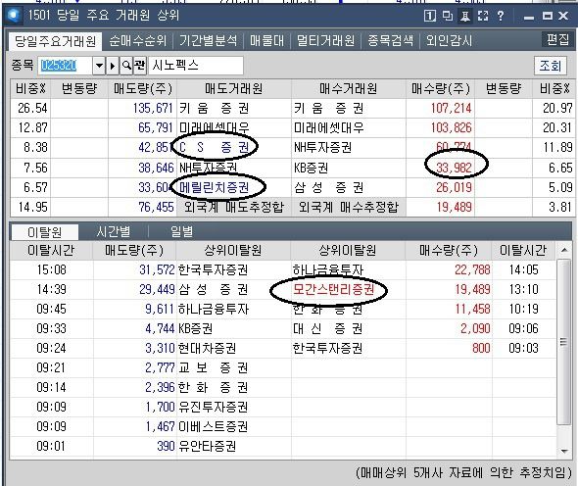Click the 매수량(주) header in upper table
The height and width of the screenshot is (486, 578).
point(441,89)
